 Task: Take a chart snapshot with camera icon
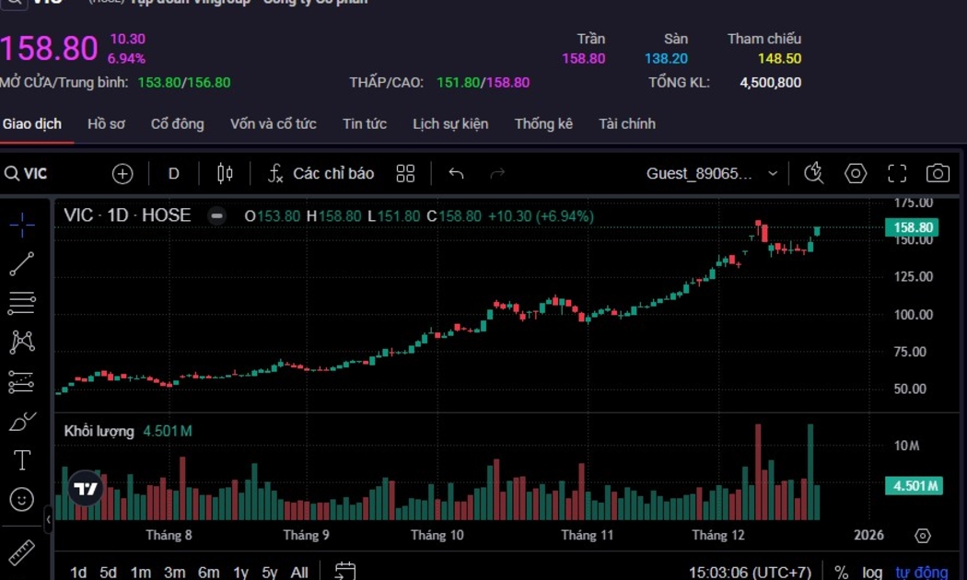pyautogui.click(x=938, y=173)
